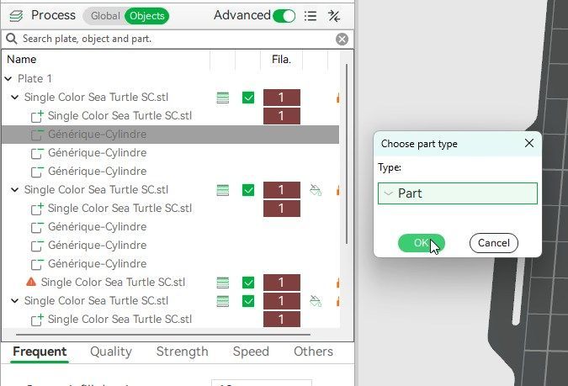Collapse the first Sea Turtle object
The image size is (568, 386).
[x=14, y=98]
